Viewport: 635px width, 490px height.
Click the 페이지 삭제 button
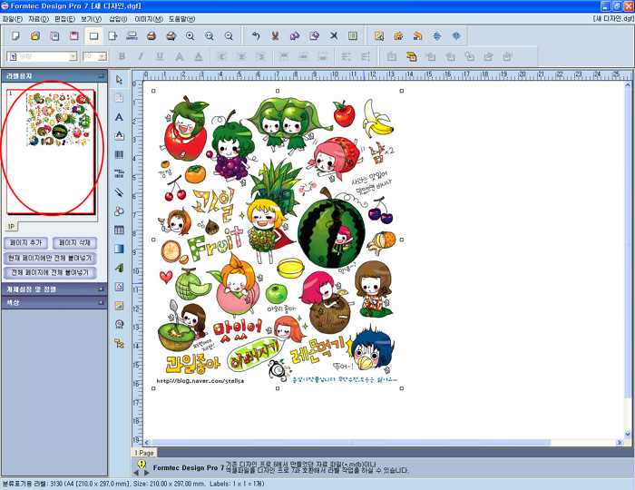[74, 243]
